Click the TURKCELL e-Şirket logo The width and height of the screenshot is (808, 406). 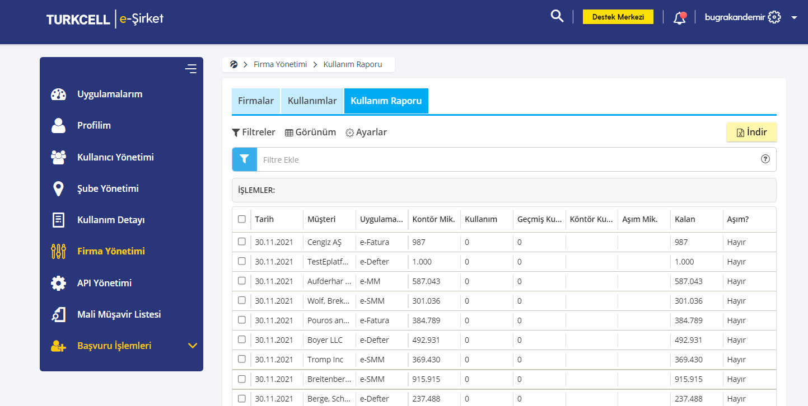coord(105,18)
